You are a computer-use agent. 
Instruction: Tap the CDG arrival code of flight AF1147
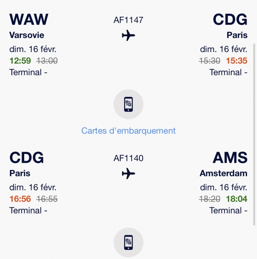click(230, 19)
